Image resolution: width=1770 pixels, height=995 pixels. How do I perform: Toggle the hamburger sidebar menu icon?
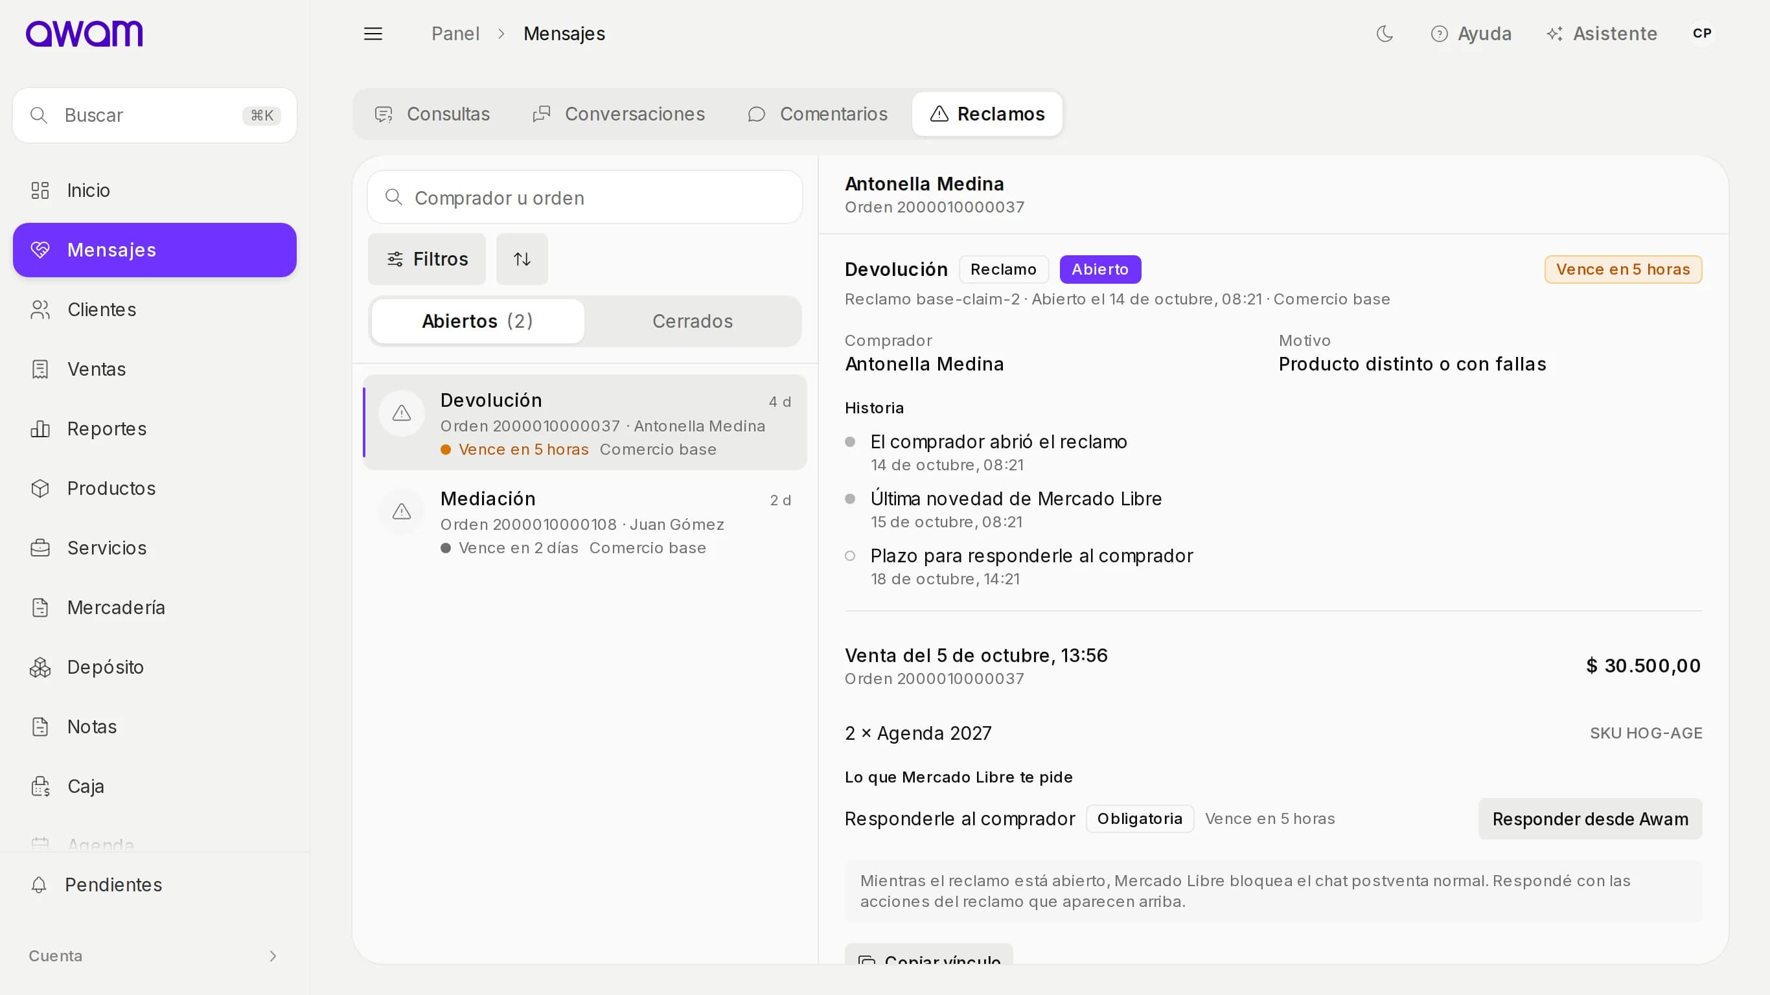[373, 34]
